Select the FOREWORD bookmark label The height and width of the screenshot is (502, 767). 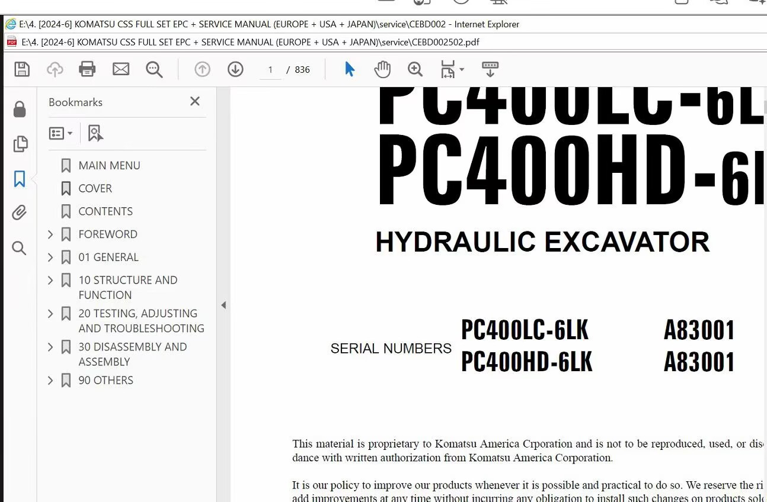tap(108, 234)
